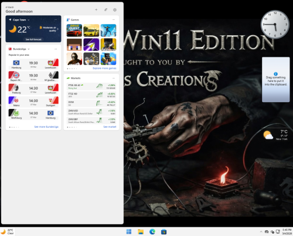The width and height of the screenshot is (293, 236).
Task: Open Markets widget more options menu
Action: pyautogui.click(x=114, y=78)
